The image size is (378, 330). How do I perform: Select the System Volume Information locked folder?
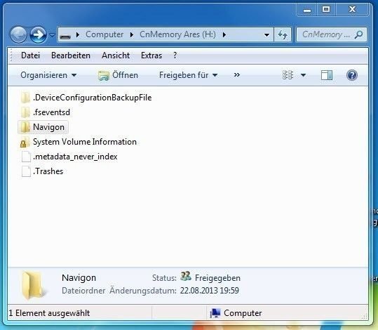coord(79,142)
